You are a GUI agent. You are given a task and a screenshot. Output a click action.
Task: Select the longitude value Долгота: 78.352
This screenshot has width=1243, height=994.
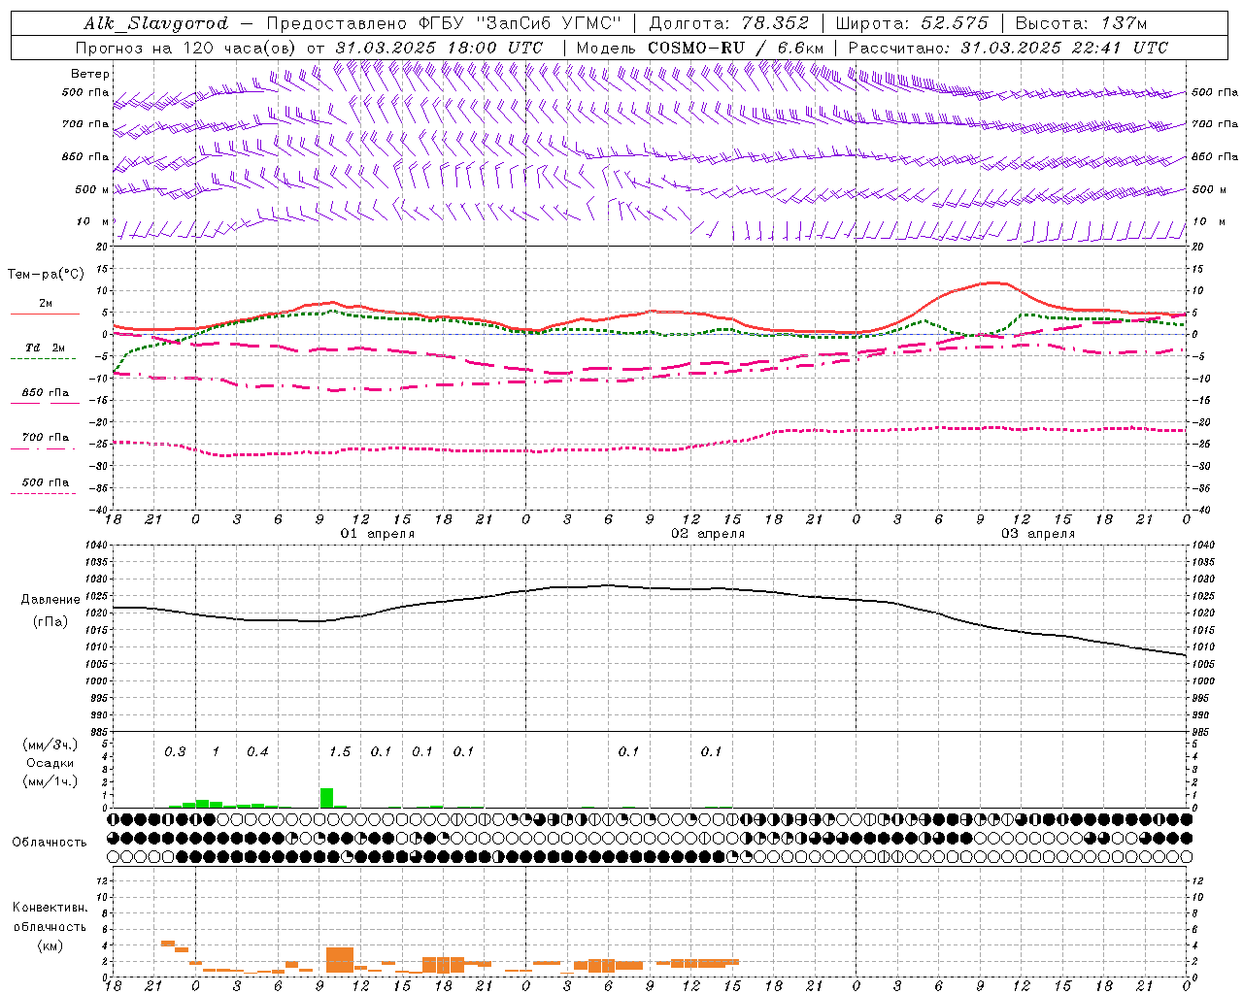[x=729, y=23]
